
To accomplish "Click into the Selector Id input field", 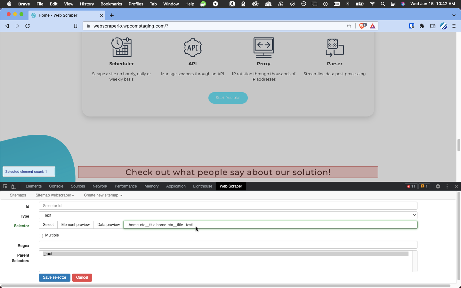I will click(x=228, y=206).
